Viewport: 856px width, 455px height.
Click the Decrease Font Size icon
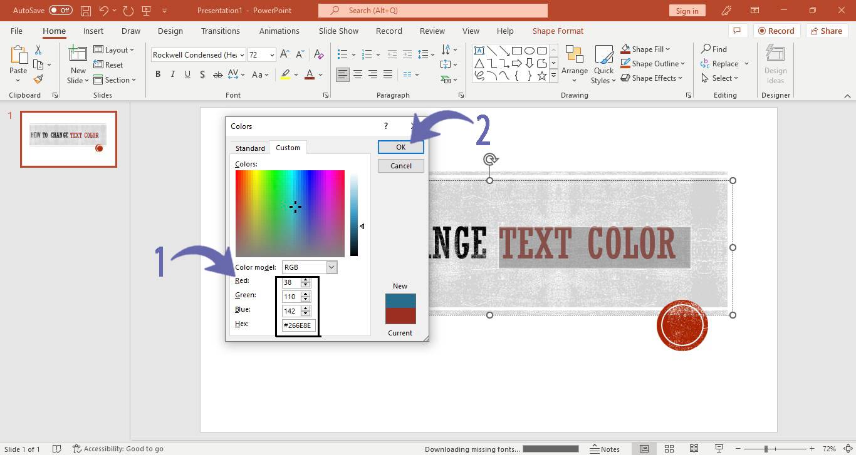coord(300,54)
